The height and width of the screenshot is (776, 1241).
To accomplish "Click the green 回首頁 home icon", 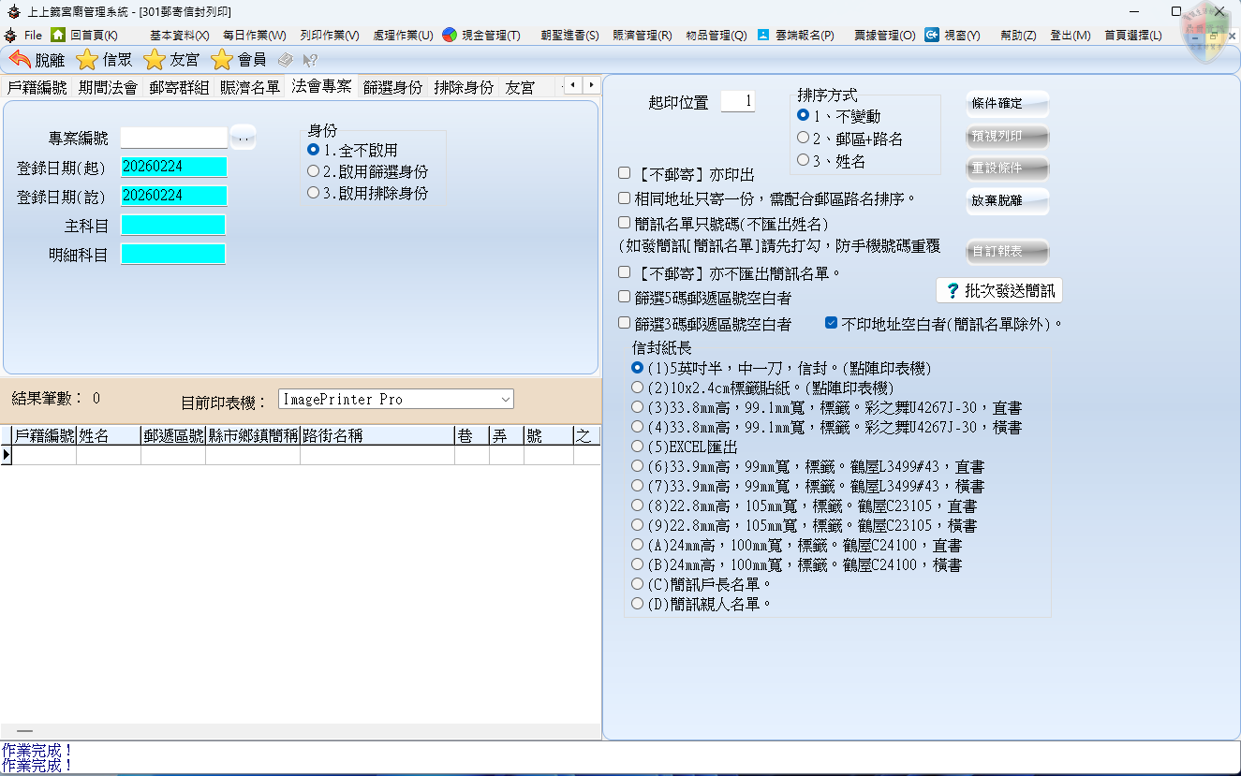I will 58,35.
